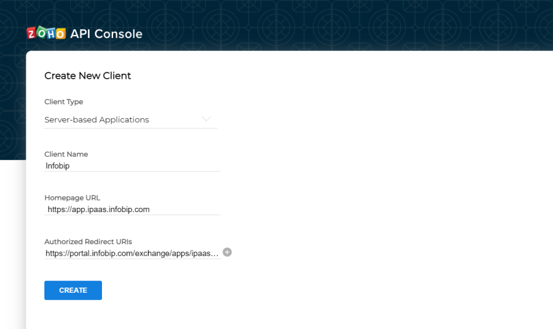The width and height of the screenshot is (553, 329).
Task: Click the API Console title text
Action: 106,34
